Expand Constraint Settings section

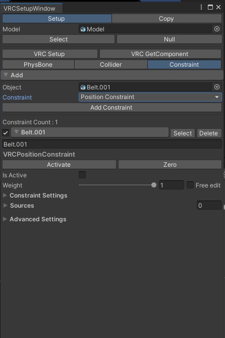[5, 196]
